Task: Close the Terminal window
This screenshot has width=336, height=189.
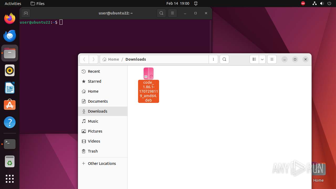Action: click(x=206, y=13)
